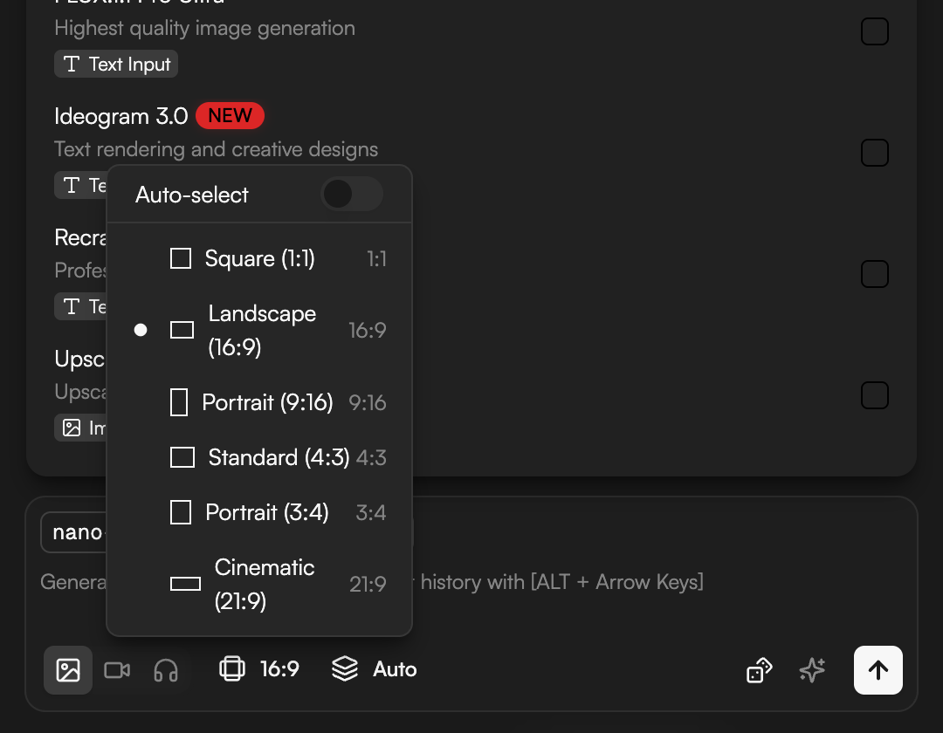Select Portrait (9:16) aspect ratio

coord(259,402)
